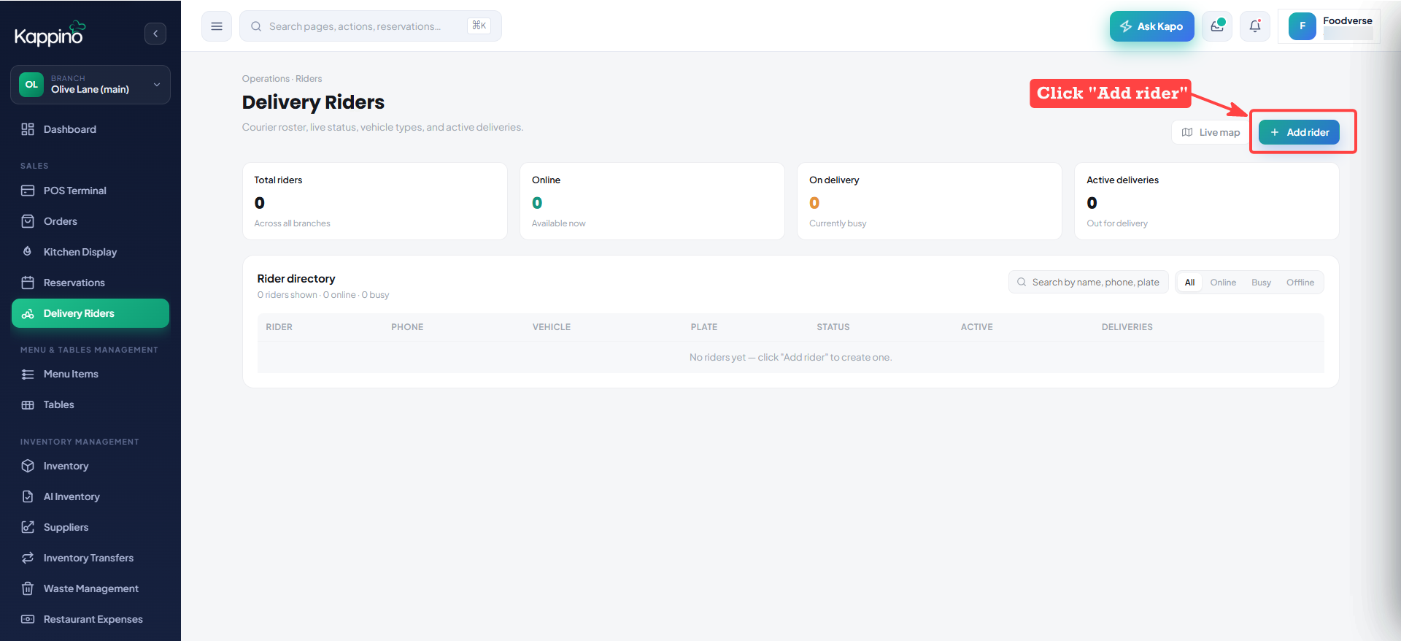Go to Tables page

coord(90,404)
